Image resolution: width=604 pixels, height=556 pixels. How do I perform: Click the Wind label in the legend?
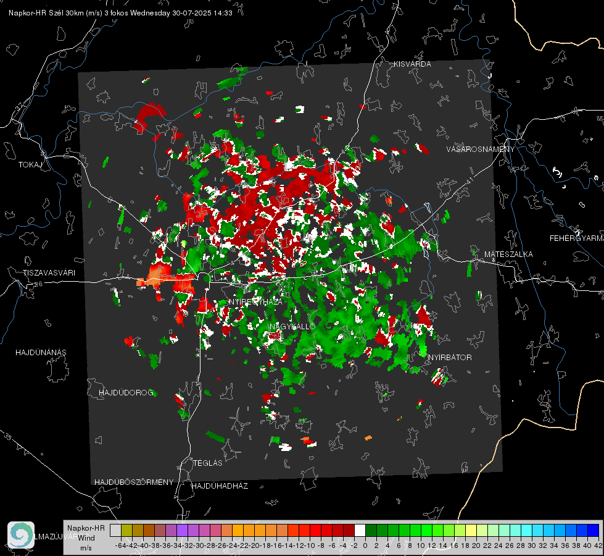tap(86, 537)
